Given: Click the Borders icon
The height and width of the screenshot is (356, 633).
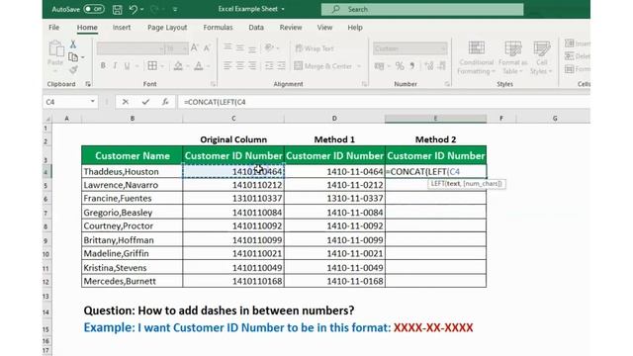Looking at the screenshot, I should point(152,65).
